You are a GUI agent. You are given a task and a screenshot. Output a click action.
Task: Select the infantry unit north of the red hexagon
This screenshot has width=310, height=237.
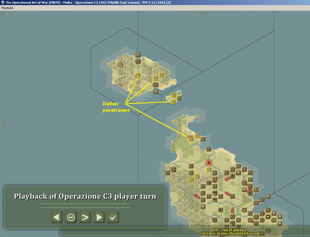[209, 149]
